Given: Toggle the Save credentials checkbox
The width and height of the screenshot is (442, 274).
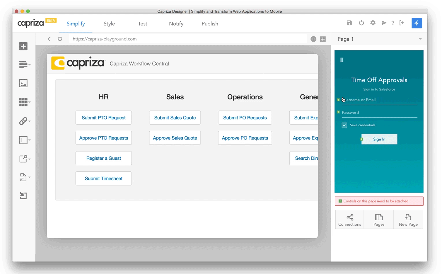Looking at the screenshot, I should tap(344, 125).
